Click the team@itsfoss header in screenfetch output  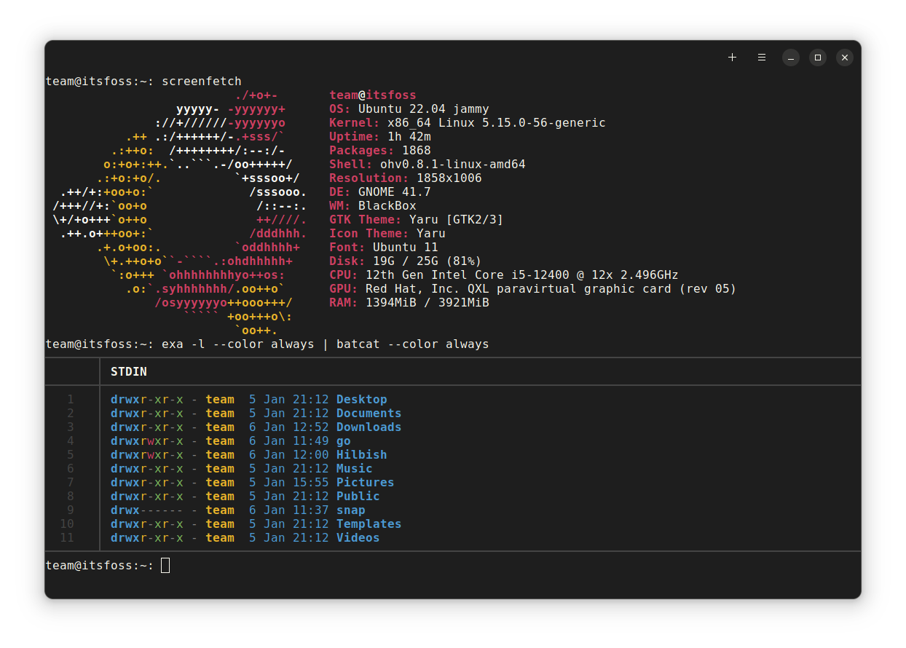[x=372, y=95]
